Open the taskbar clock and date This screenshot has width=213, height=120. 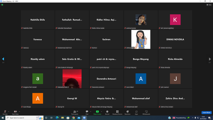(x=203, y=118)
